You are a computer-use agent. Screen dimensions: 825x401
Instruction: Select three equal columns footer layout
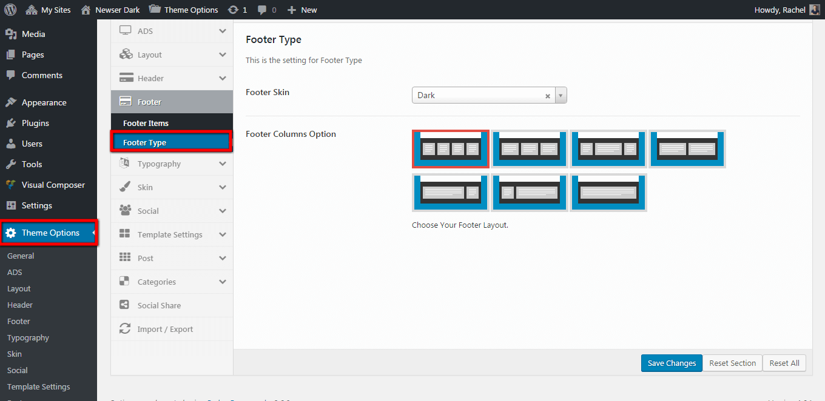pos(530,148)
